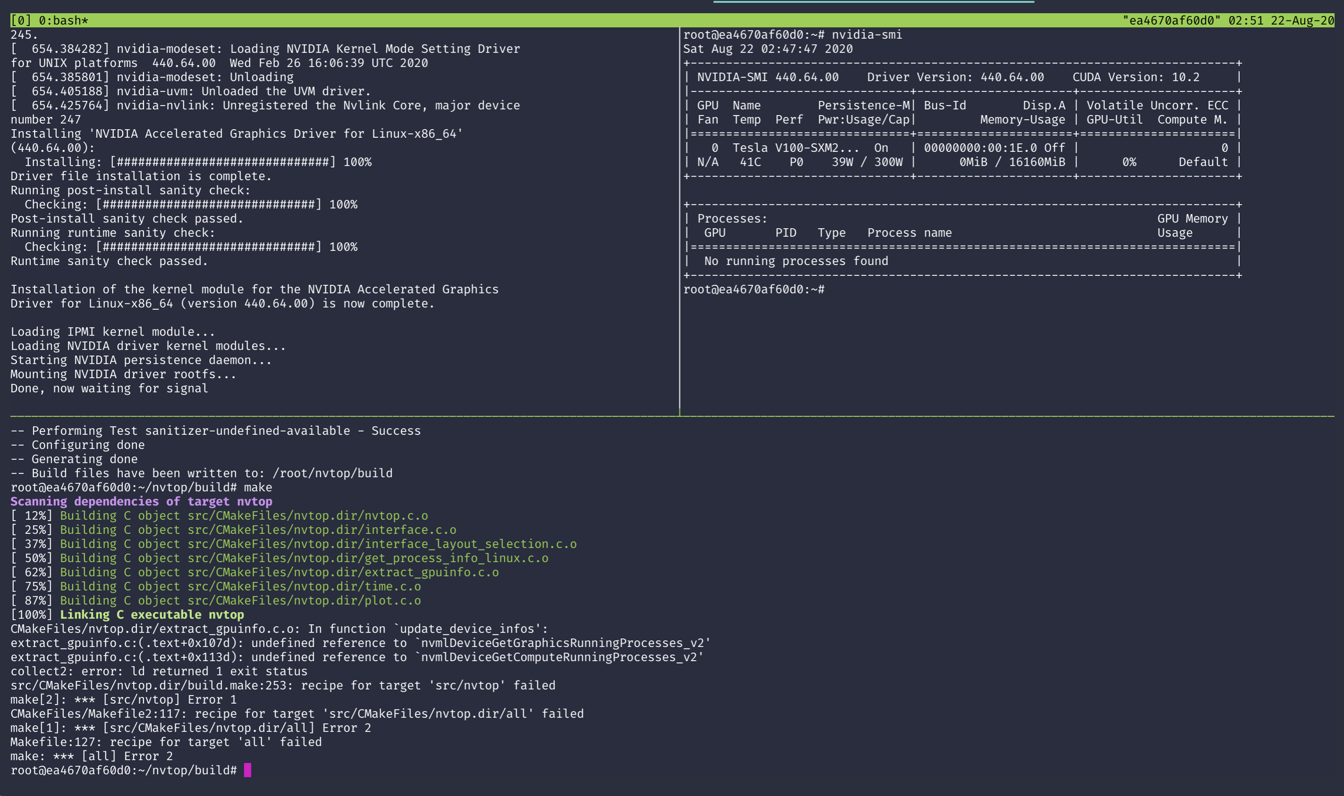The width and height of the screenshot is (1344, 796).
Task: Click 'Scanning dependencies of target nvtop' text
Action: [141, 502]
